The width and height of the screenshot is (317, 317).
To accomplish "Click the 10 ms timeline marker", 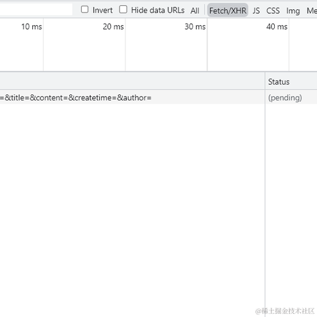I will (x=32, y=26).
